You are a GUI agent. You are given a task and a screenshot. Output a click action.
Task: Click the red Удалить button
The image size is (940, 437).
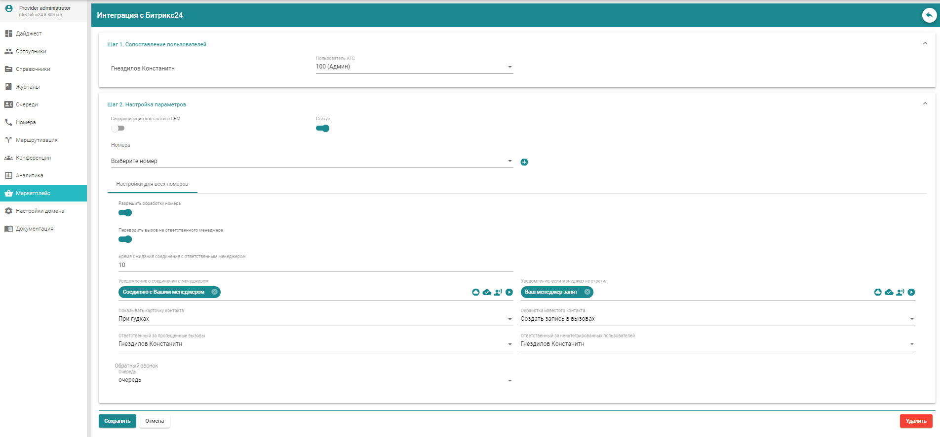(916, 421)
